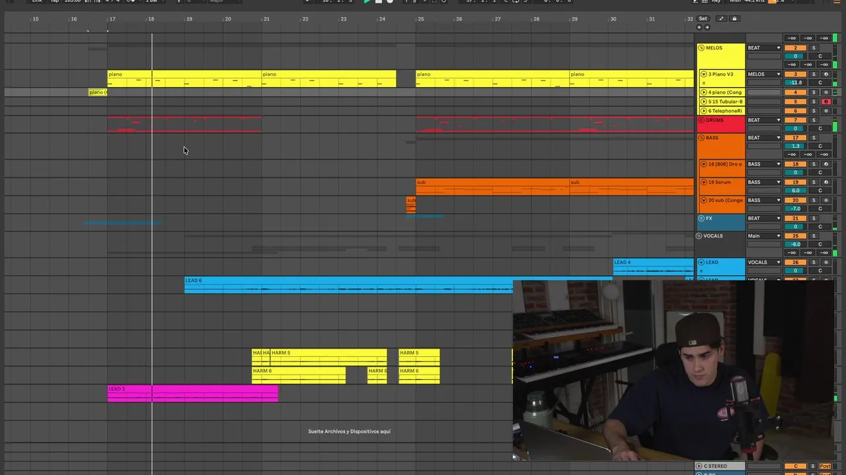Unfold the VOCALS group track
This screenshot has width=846, height=475.
(699, 236)
